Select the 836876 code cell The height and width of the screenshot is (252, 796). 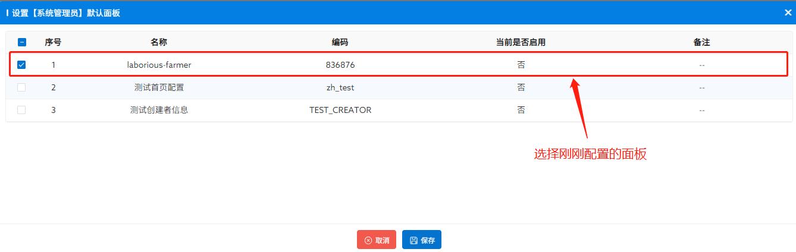point(340,65)
